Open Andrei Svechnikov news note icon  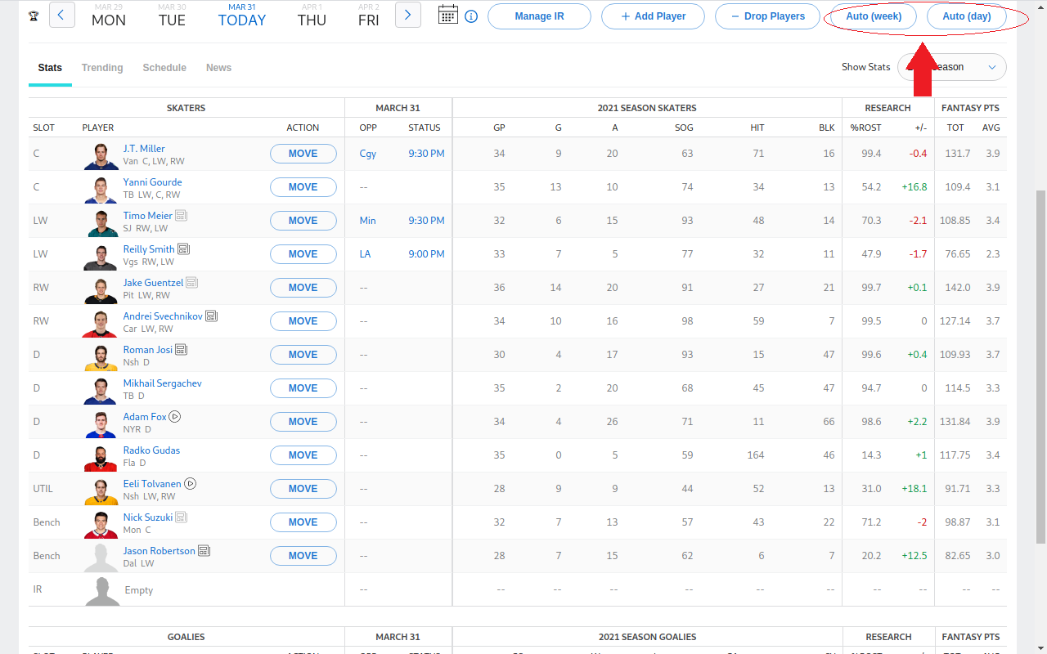click(211, 316)
